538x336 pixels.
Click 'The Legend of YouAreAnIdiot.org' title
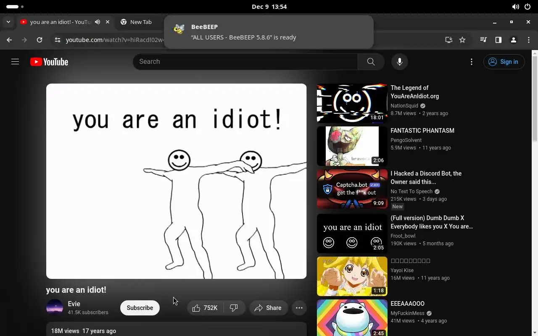(x=414, y=92)
